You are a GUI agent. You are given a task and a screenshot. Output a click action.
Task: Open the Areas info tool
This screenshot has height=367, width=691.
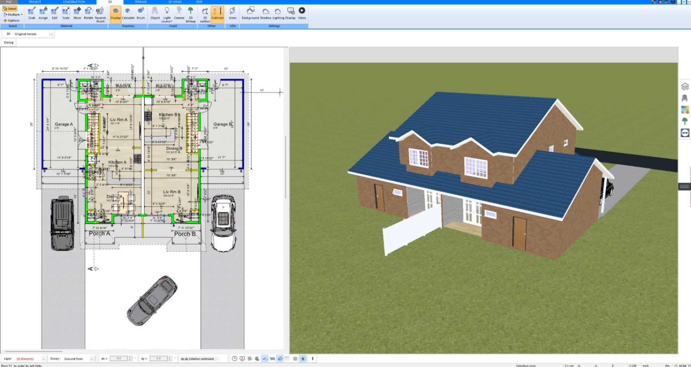233,13
